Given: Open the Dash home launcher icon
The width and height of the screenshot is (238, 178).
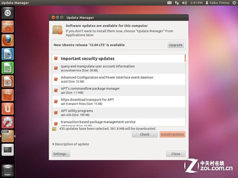Looking at the screenshot, I should click(x=8, y=13).
